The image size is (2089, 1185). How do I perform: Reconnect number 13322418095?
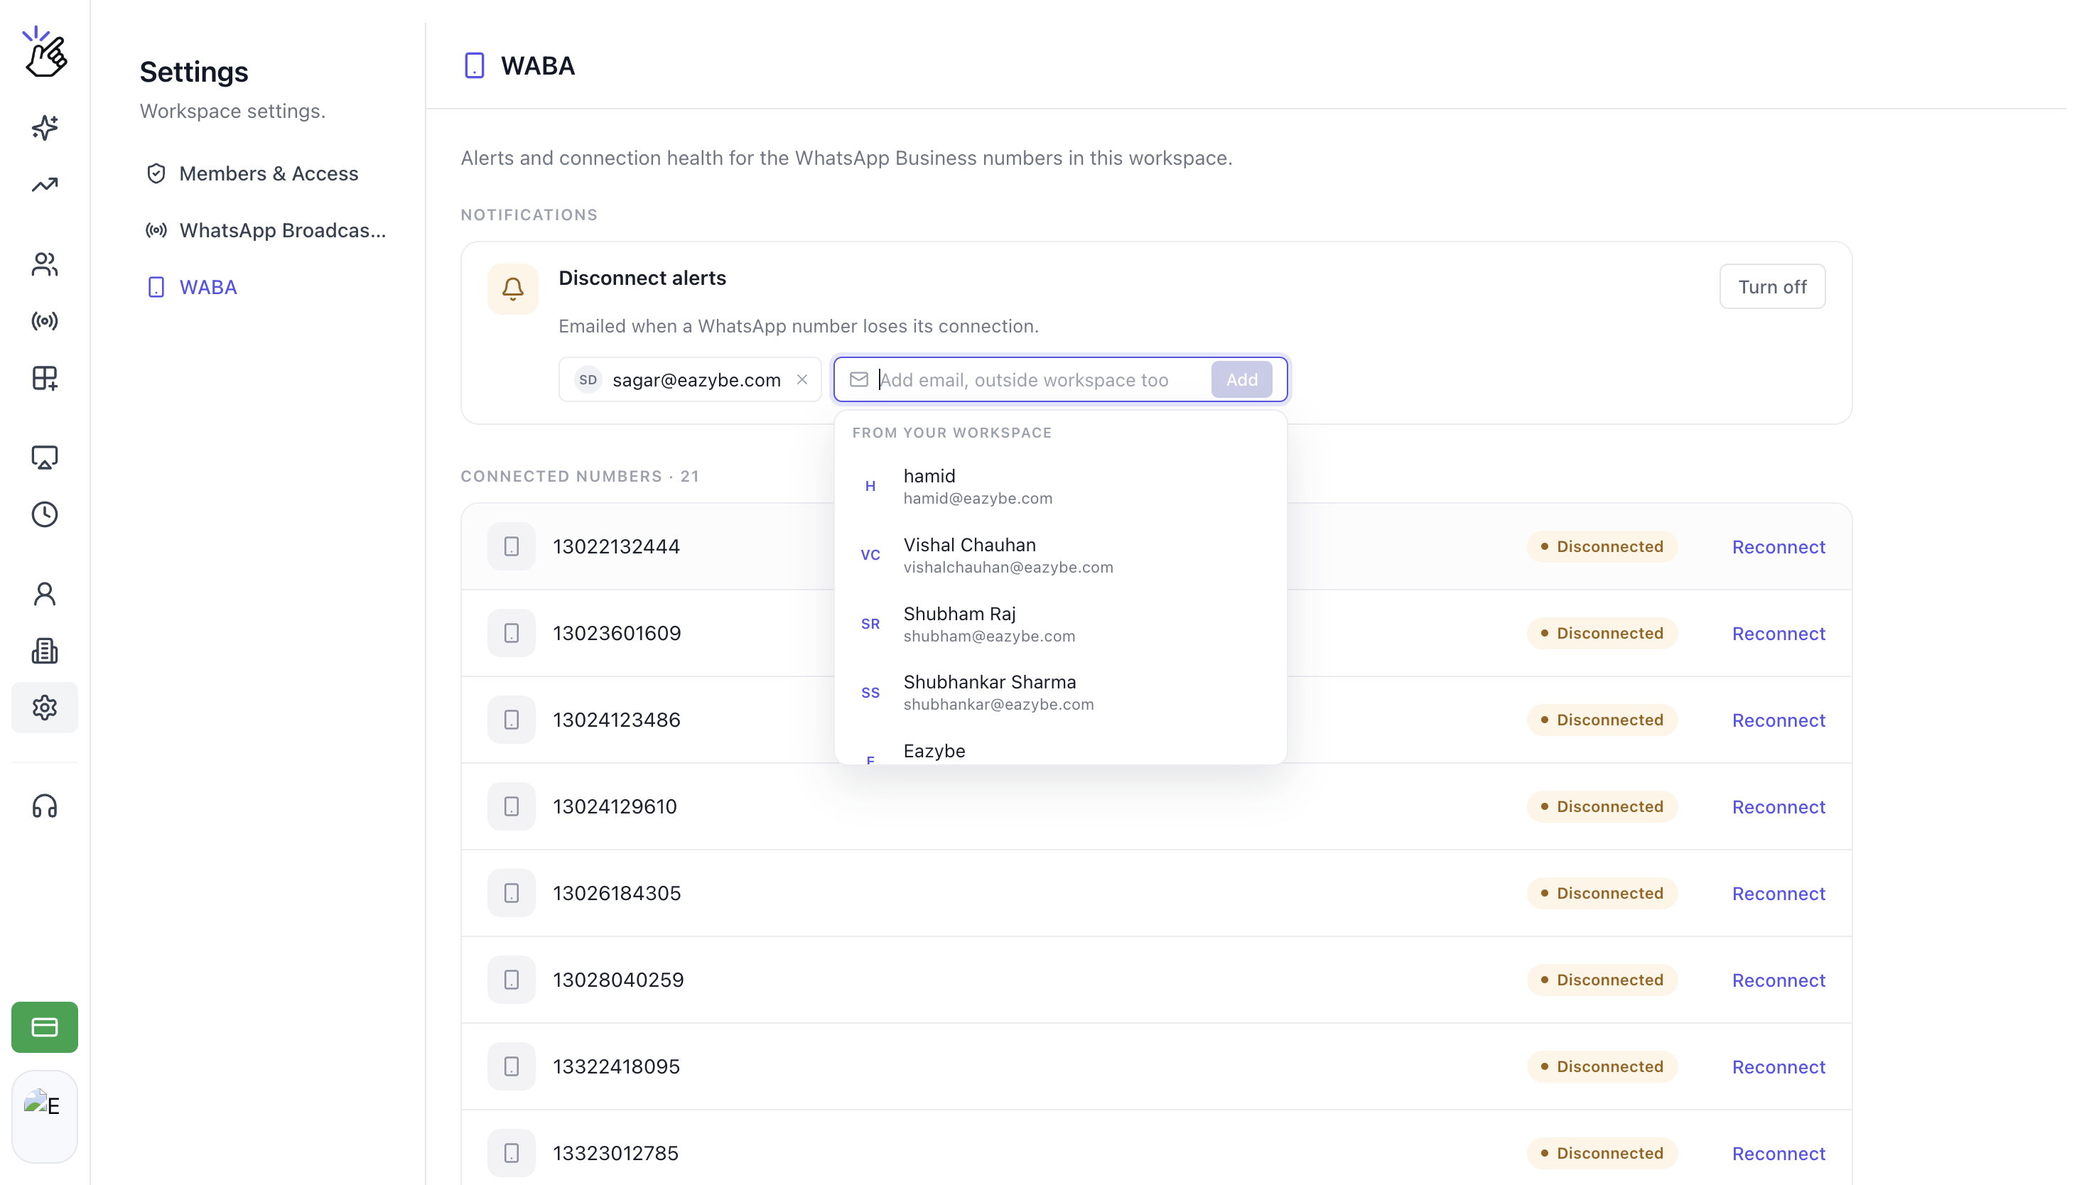tap(1778, 1067)
